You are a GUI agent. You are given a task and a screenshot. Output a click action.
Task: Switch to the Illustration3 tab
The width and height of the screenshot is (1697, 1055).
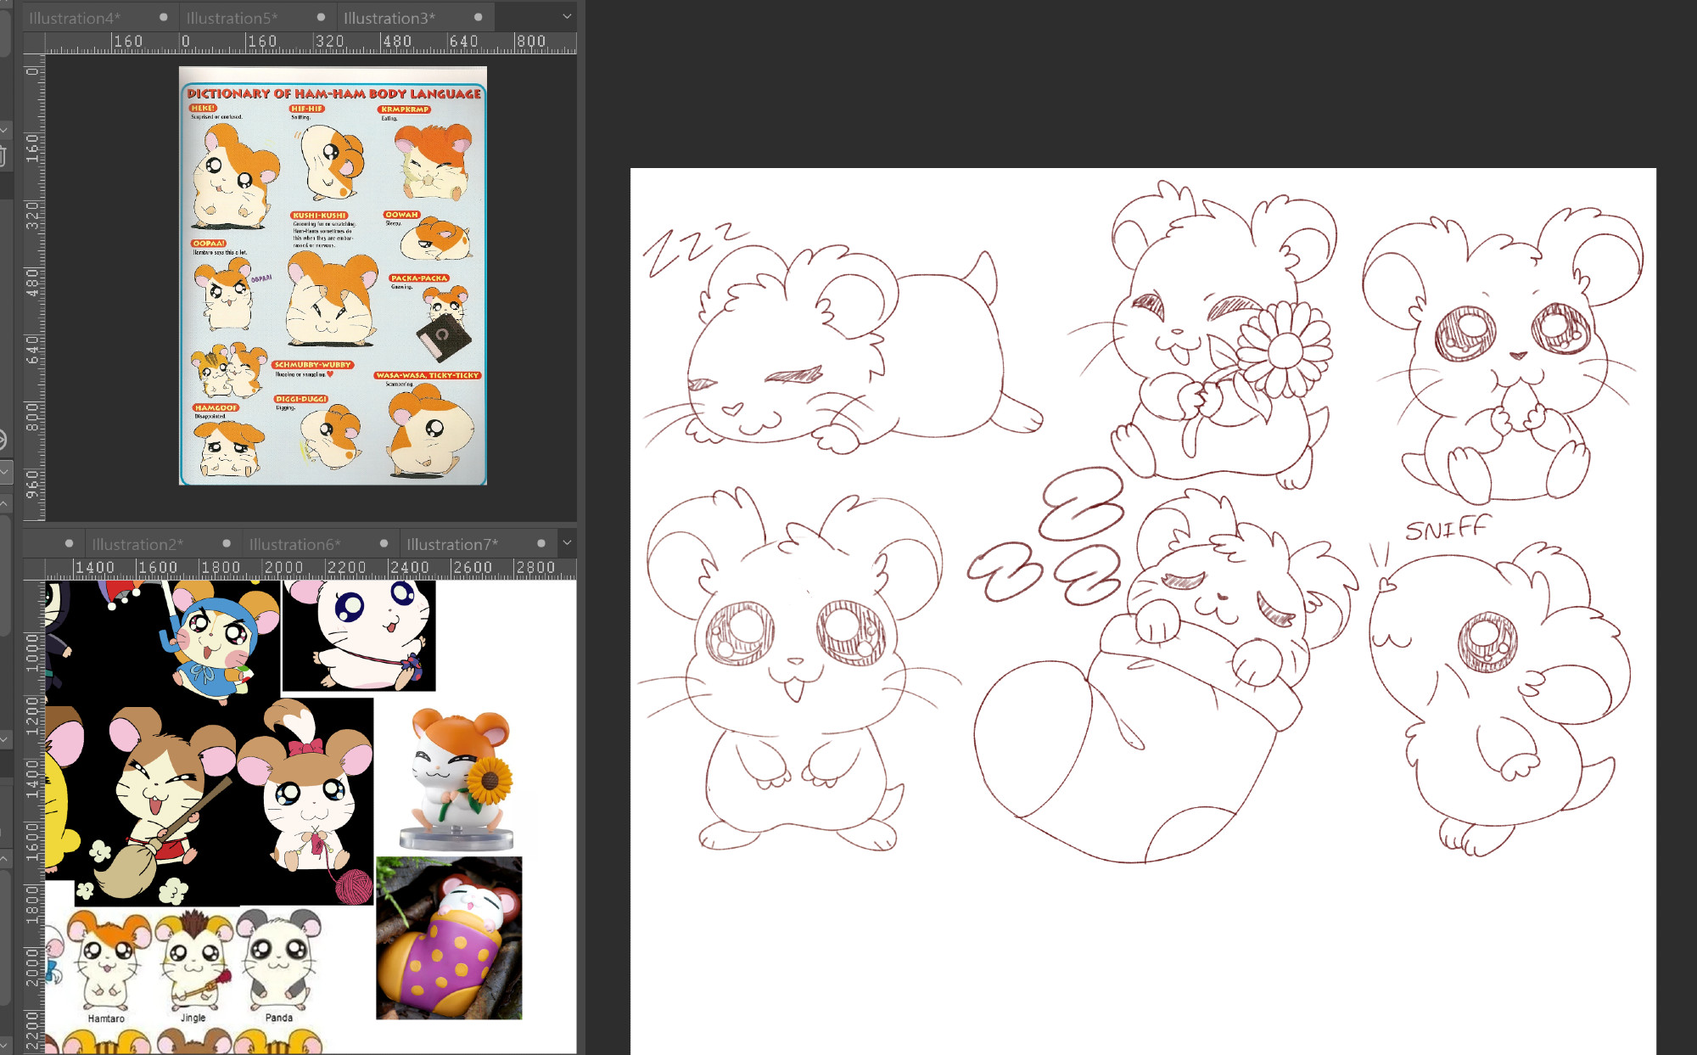(x=389, y=18)
